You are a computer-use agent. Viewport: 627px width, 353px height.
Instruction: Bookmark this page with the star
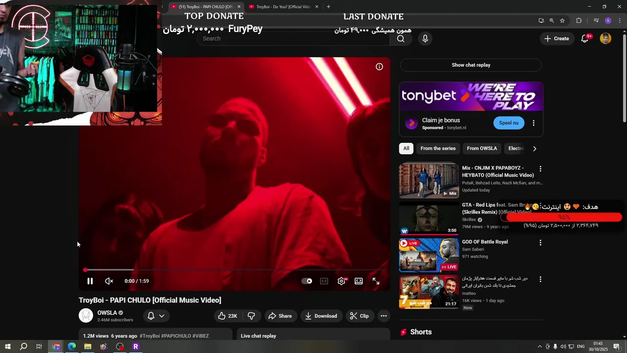(x=562, y=21)
